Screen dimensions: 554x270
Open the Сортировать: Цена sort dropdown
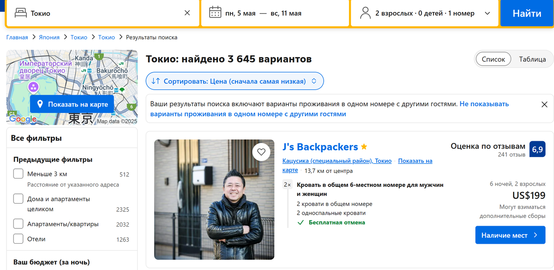[x=235, y=81]
